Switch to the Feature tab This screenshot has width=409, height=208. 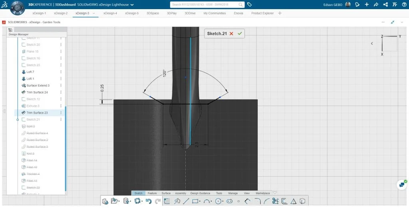[152, 193]
